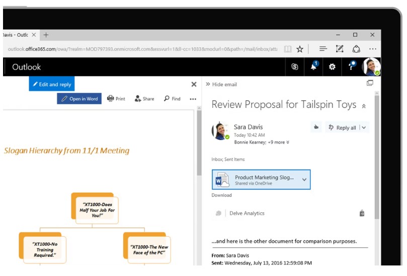Open a new browser tab
The height and width of the screenshot is (276, 407).
46,35
